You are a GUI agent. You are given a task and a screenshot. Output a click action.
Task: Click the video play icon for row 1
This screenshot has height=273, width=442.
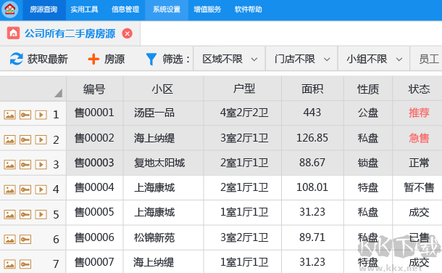[41, 115]
